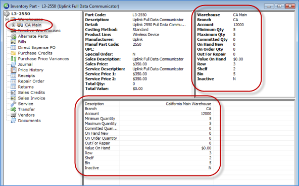Screen dimensions: 299x186
Task: Click the Sales Price value $350.00
Action: coord(140,64)
